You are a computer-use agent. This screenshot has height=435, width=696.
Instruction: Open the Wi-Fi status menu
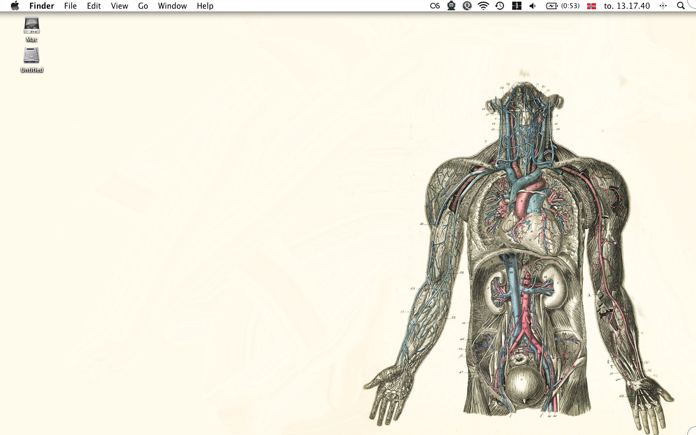483,6
